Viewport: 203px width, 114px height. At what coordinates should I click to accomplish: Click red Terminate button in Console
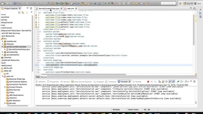coord(148,82)
